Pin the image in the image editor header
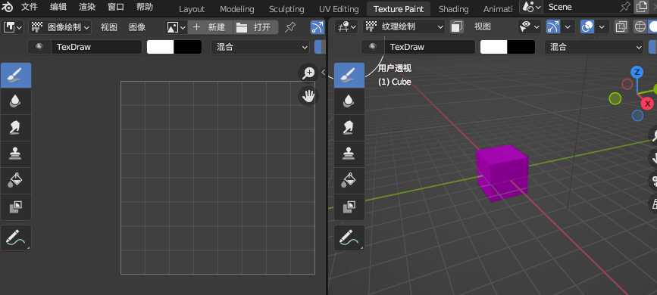 [290, 28]
